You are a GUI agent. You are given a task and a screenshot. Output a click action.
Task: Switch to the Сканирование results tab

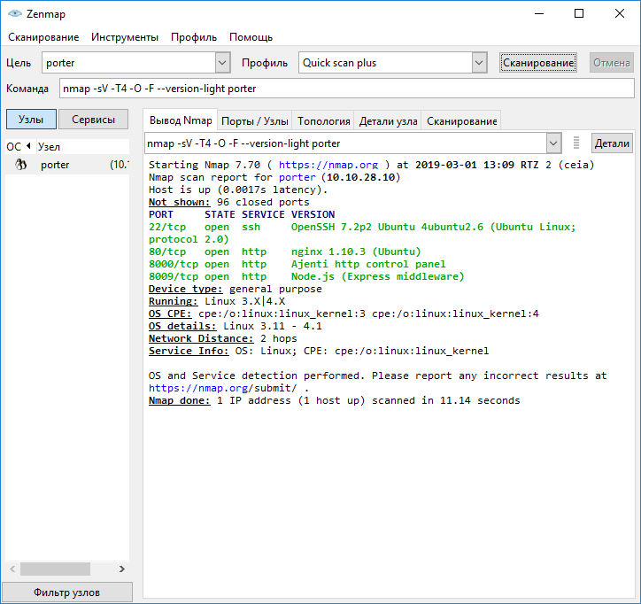click(x=461, y=121)
